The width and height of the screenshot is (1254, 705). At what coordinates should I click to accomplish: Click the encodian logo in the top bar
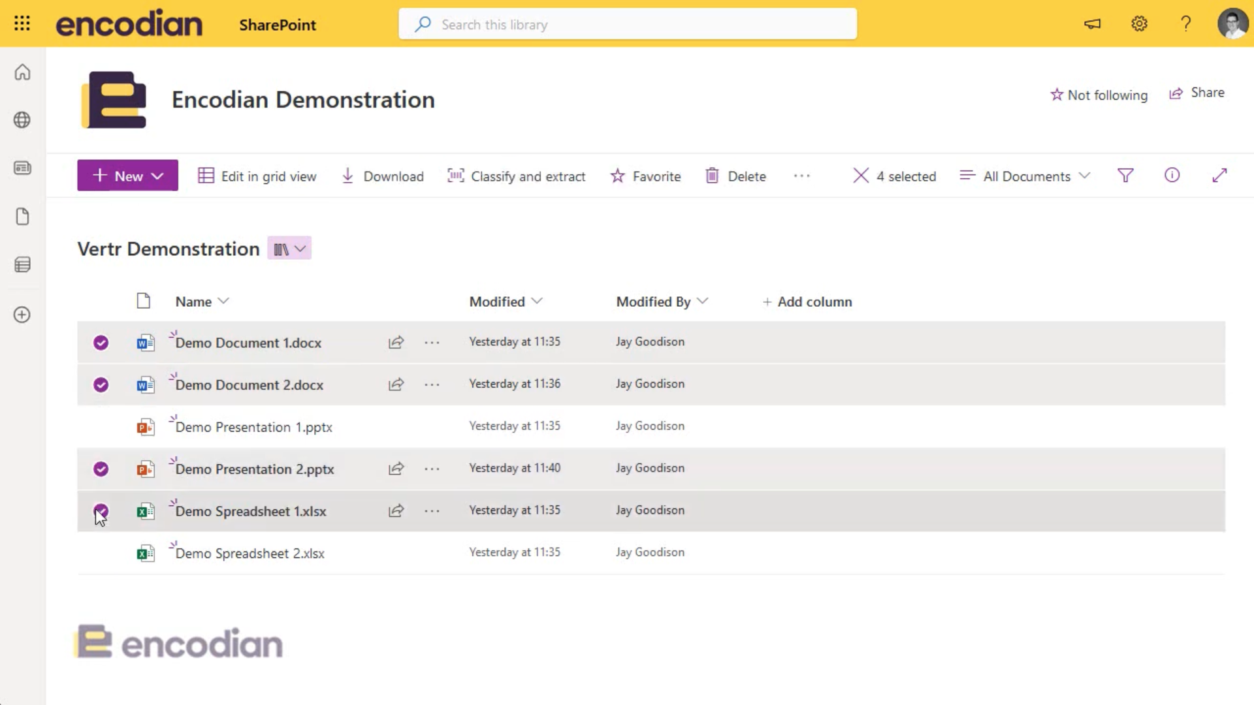[x=129, y=24]
